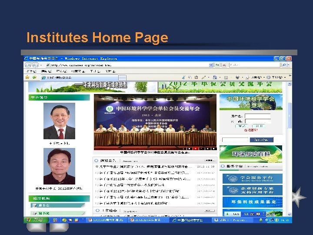Select the red slideshow indicator square
The image size is (313, 235).
tap(196, 148)
